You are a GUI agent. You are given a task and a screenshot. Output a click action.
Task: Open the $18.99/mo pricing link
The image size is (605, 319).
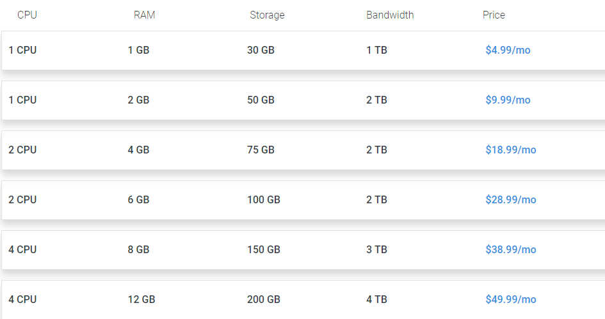[511, 150]
